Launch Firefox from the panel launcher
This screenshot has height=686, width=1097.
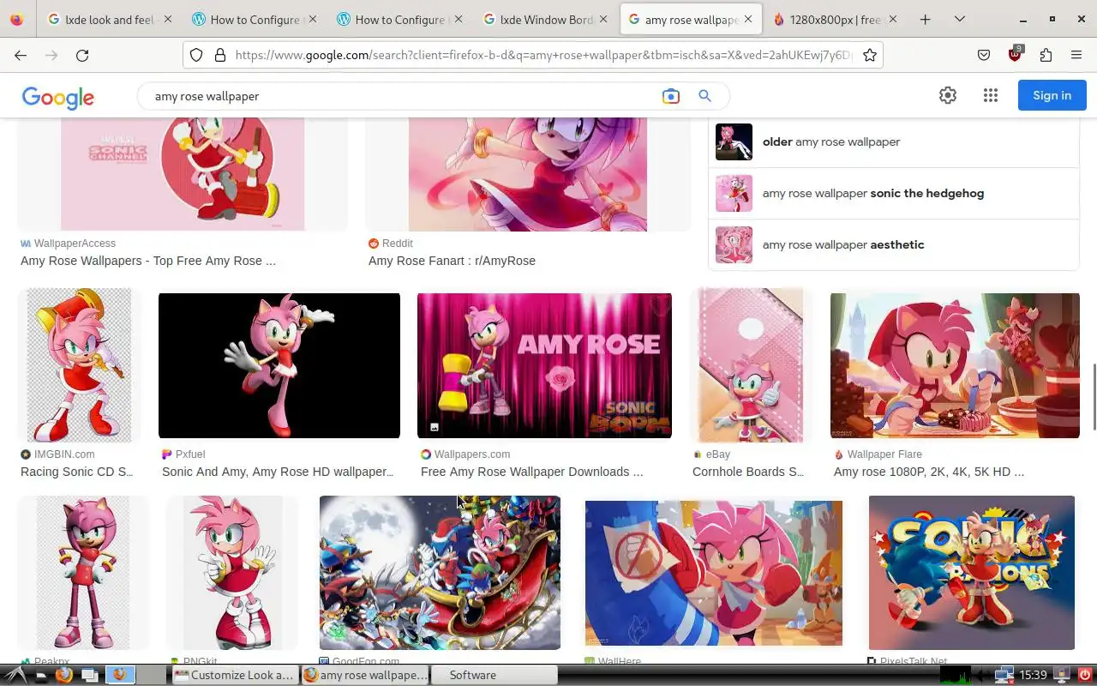pos(63,675)
